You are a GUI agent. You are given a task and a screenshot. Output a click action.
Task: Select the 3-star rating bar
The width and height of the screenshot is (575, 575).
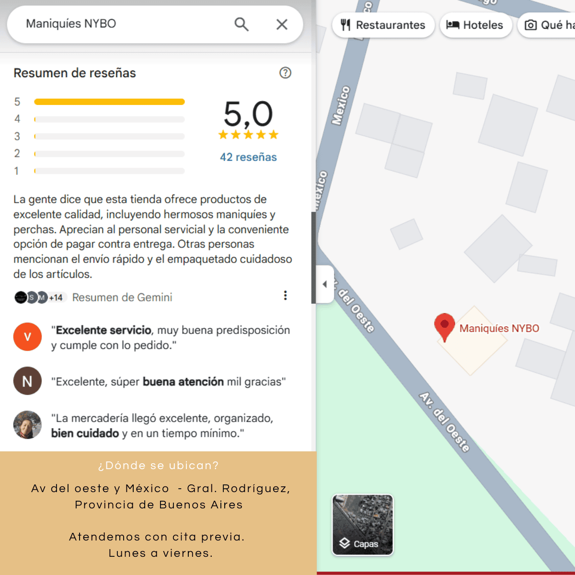pyautogui.click(x=109, y=136)
